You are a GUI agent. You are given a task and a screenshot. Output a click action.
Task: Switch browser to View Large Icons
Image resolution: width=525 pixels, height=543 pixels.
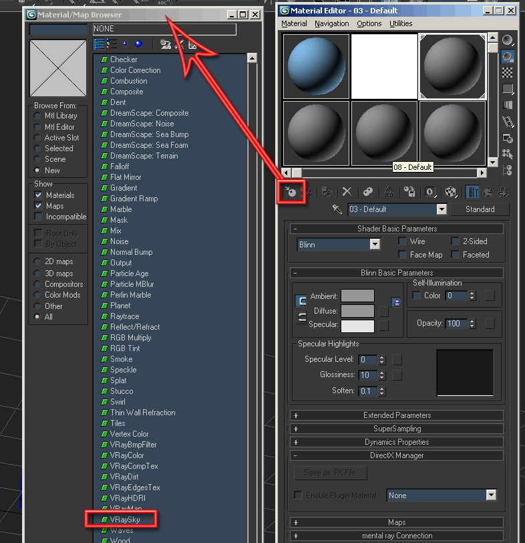pos(139,44)
